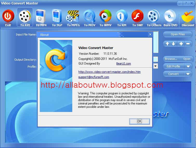Viewport: 196px width, 148px height.
Task: Move file up with arrow icon
Action: pos(167,44)
